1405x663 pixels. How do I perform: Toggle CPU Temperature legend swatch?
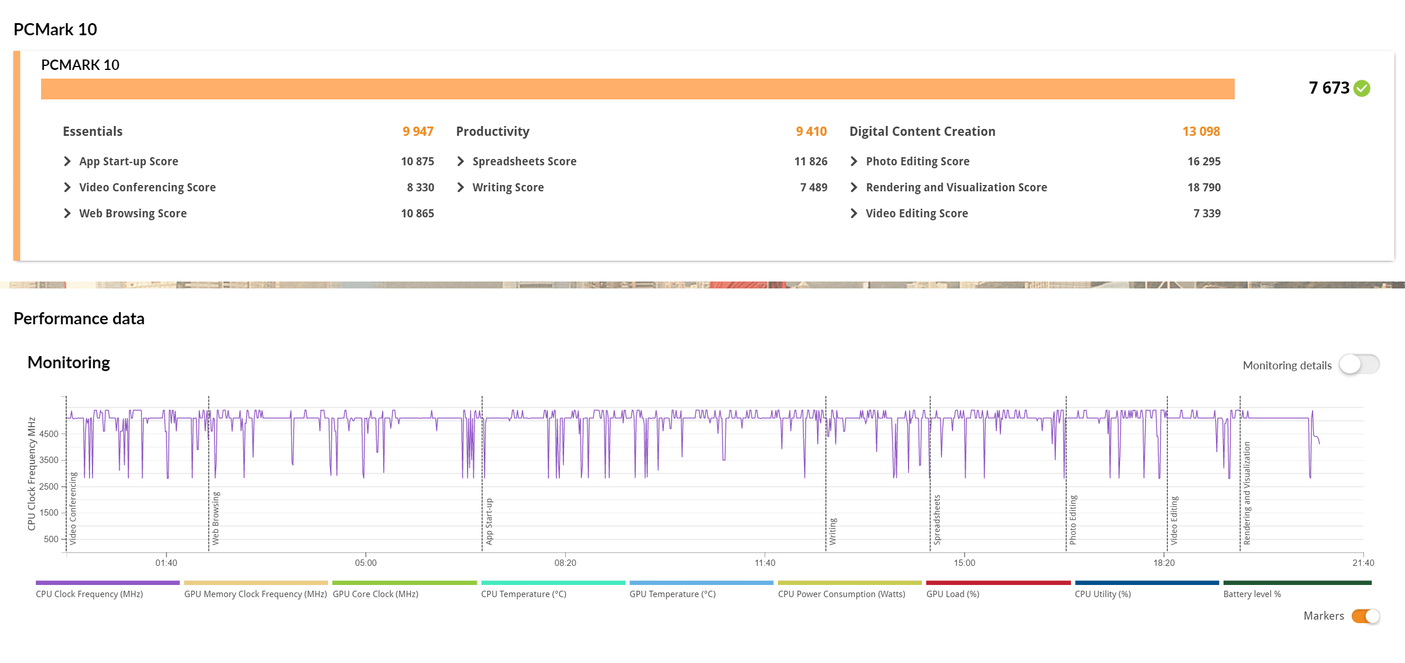pos(553,583)
